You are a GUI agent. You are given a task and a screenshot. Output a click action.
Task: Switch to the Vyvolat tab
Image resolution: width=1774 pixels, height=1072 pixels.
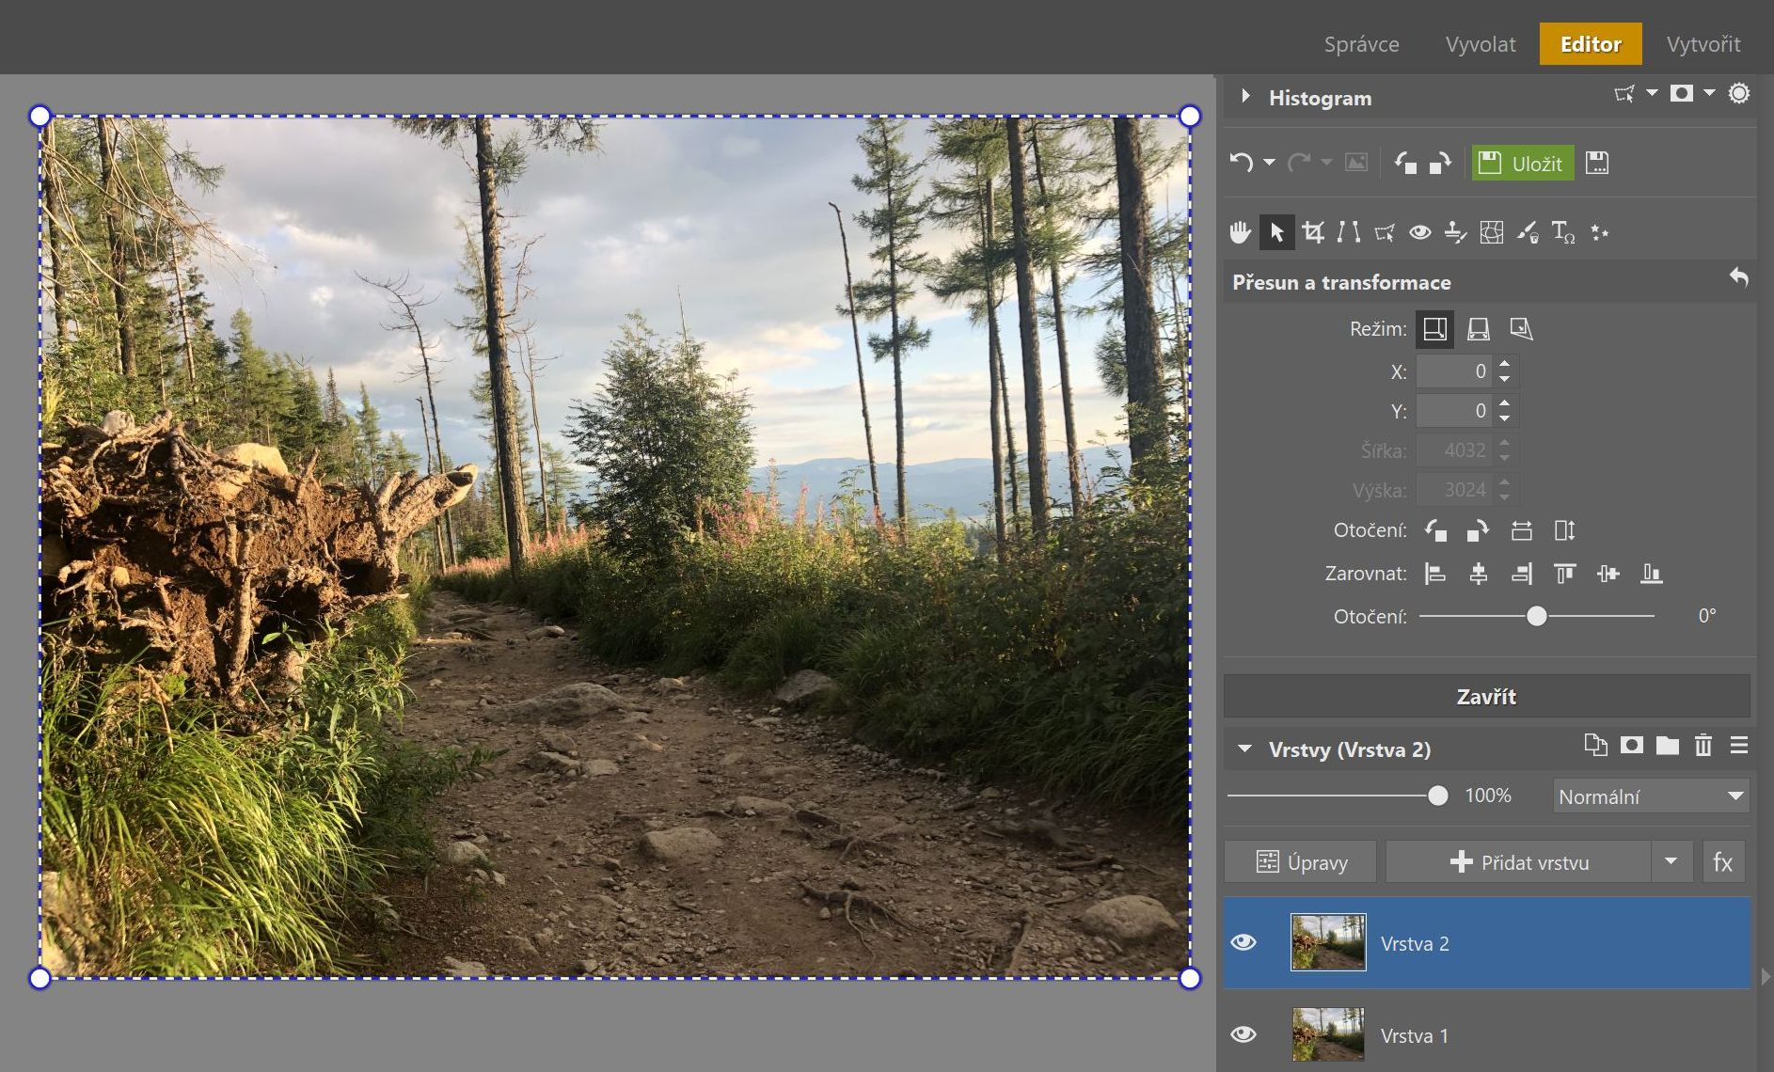(x=1481, y=44)
